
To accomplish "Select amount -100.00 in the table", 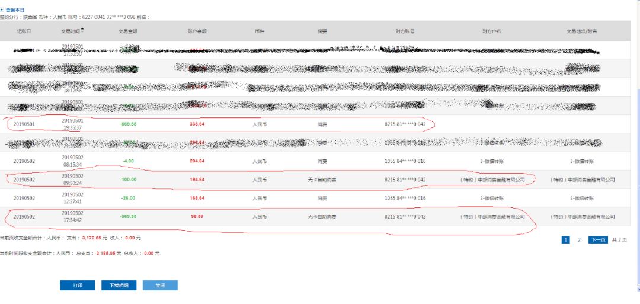I will [x=128, y=179].
